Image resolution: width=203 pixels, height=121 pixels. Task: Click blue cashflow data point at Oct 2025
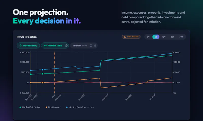(31, 70)
